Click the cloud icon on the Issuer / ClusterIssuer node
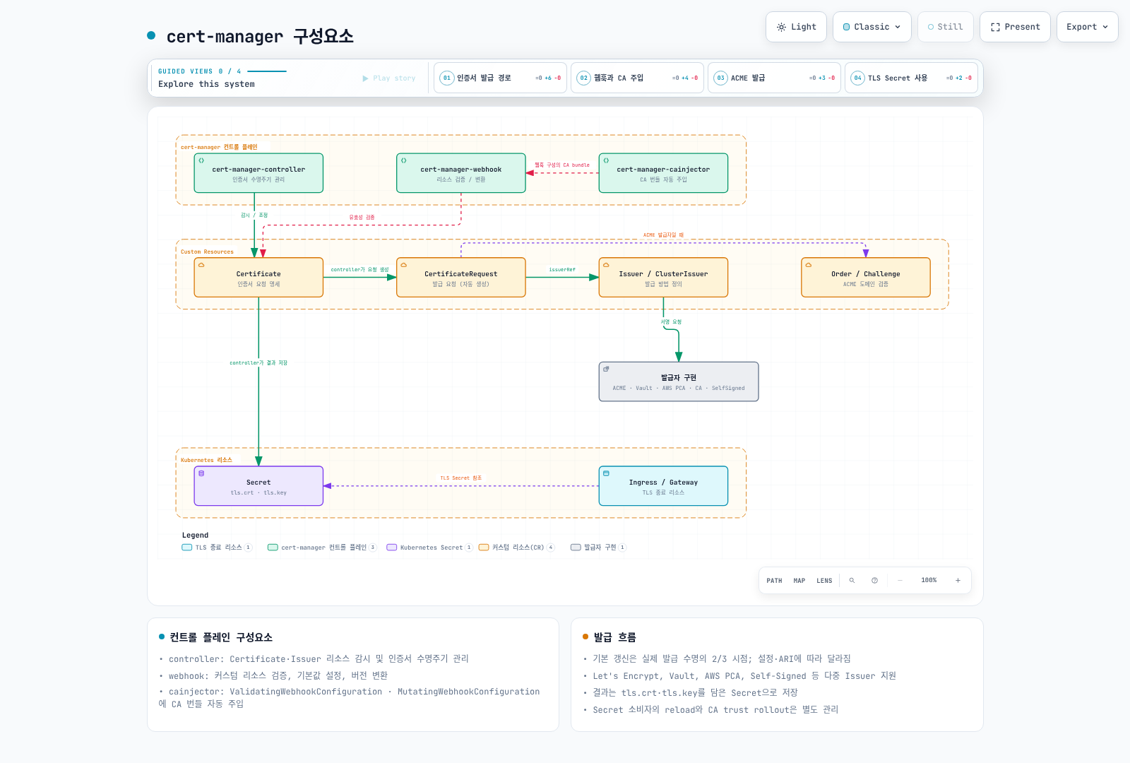Screen dimensions: 1130x763 click(x=606, y=265)
